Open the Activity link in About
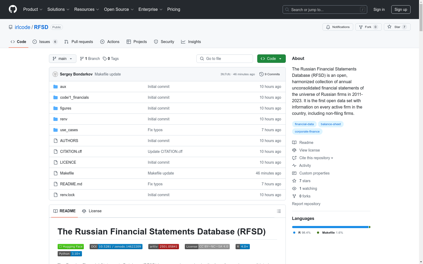Screen dimensions: 423x264 pyautogui.click(x=305, y=166)
